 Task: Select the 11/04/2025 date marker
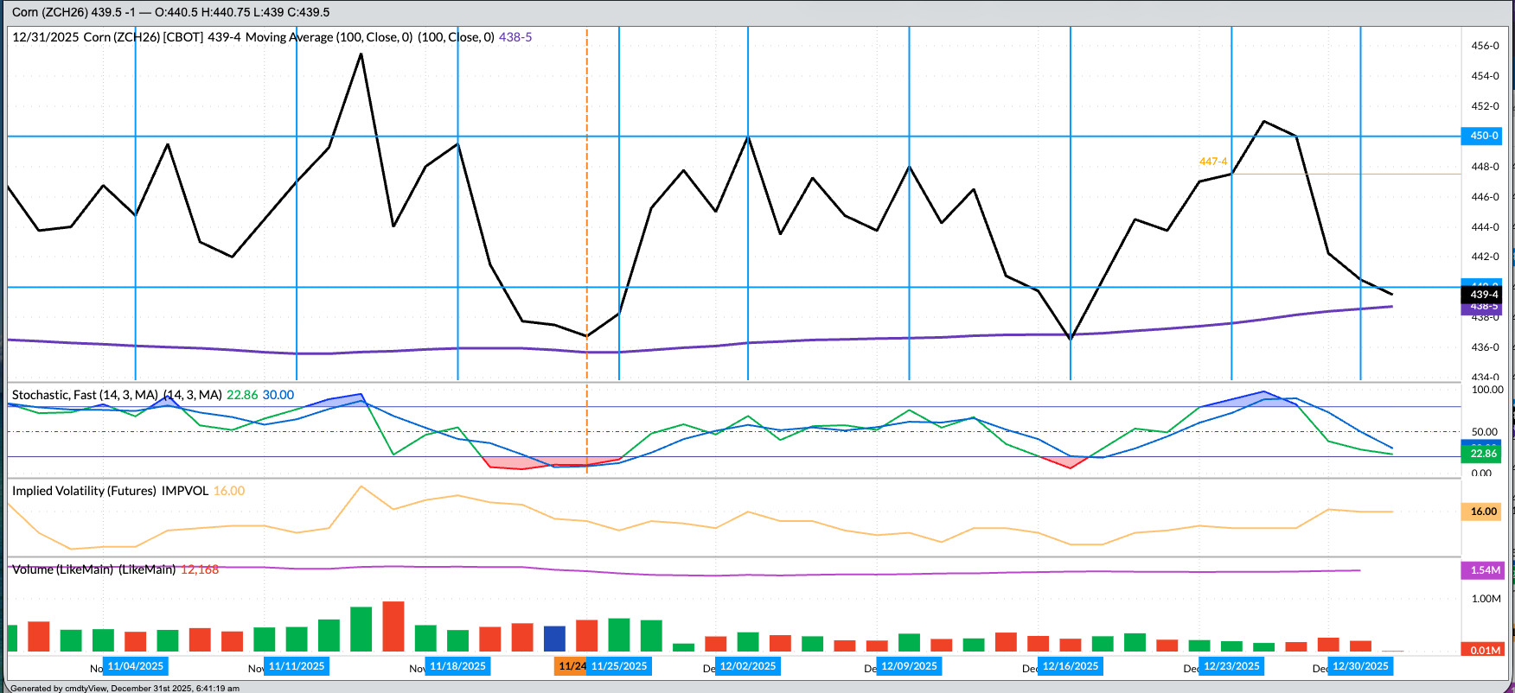pos(136,666)
